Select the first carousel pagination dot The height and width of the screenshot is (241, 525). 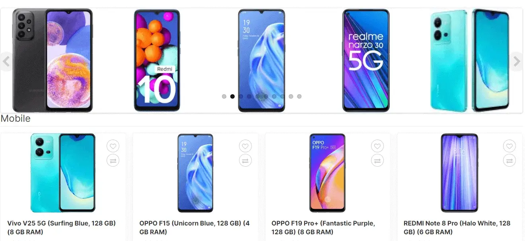click(224, 96)
